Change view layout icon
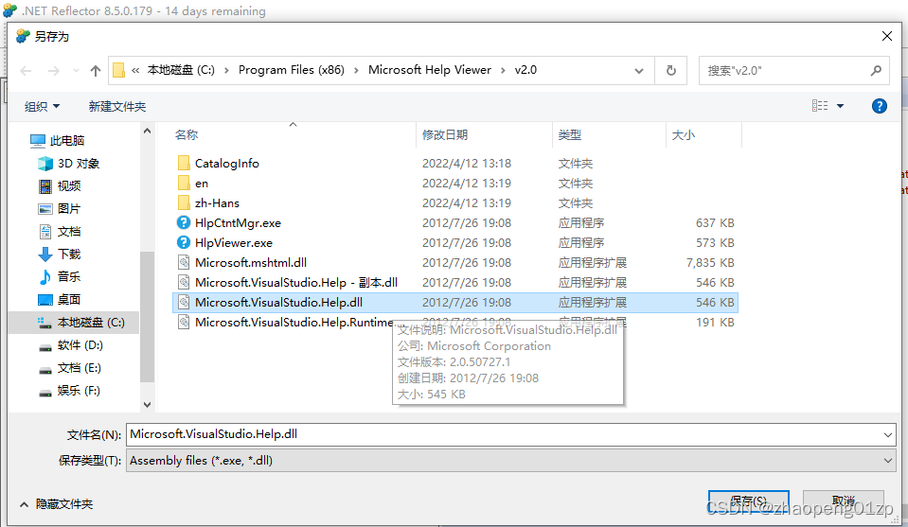 coord(819,106)
